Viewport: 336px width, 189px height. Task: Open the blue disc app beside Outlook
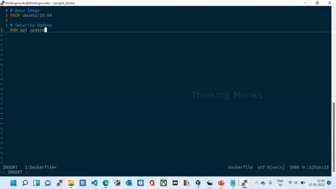coord(141,183)
